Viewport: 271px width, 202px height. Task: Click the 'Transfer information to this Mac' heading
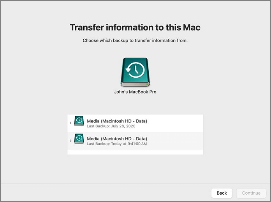[x=135, y=28]
